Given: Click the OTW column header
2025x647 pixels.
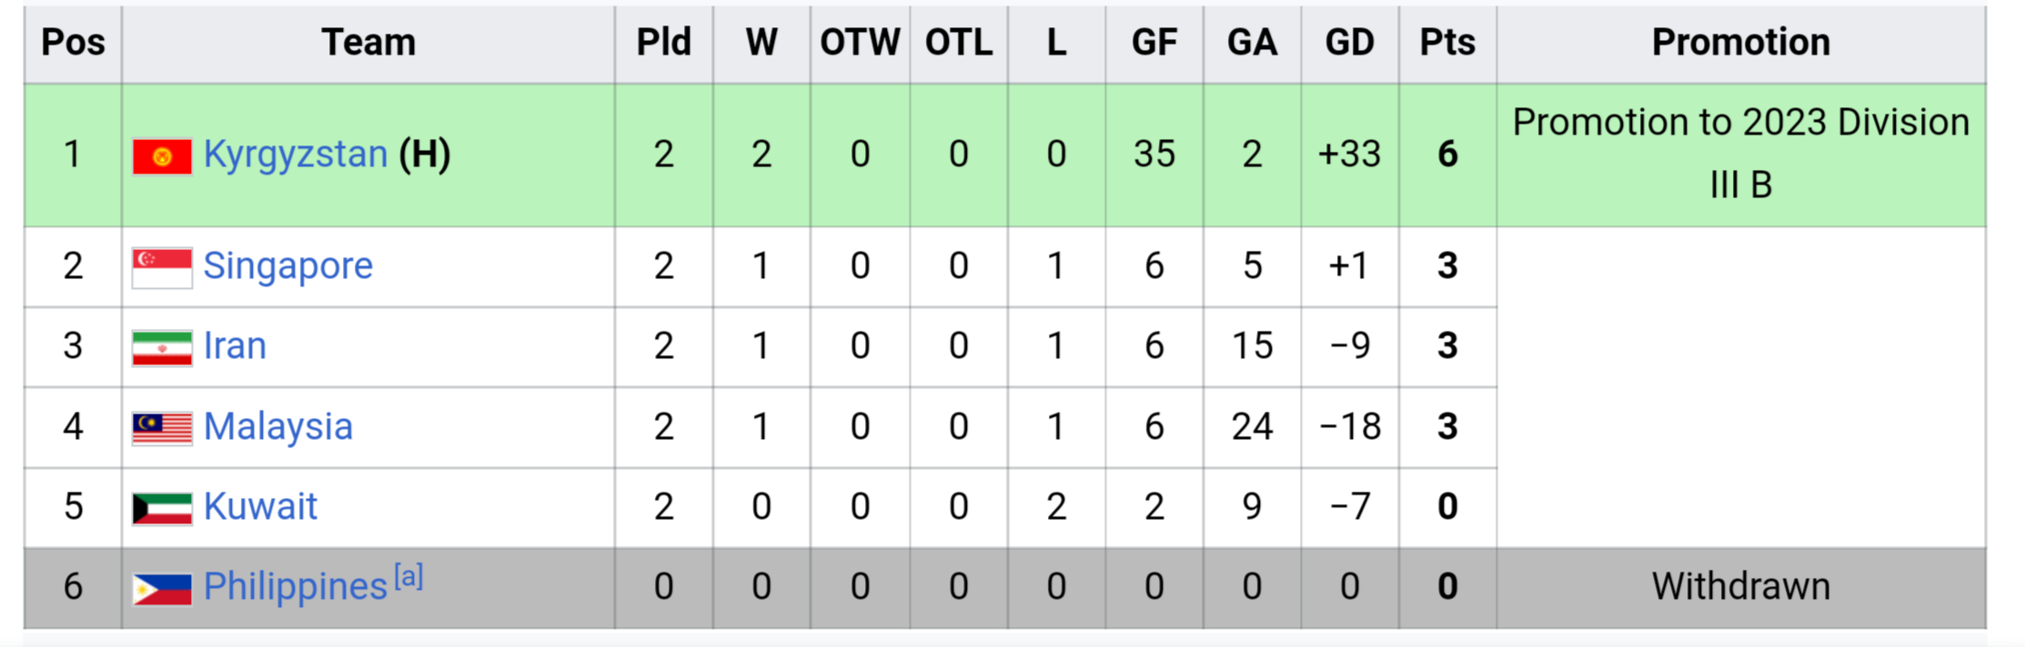Looking at the screenshot, I should (860, 43).
